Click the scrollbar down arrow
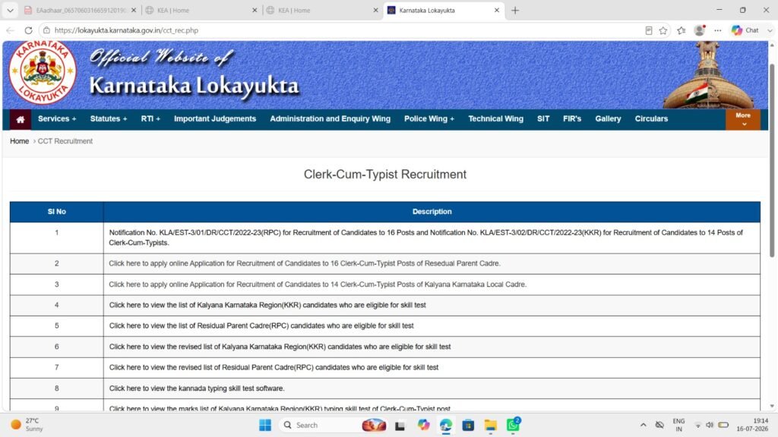The image size is (778, 437). click(772, 407)
